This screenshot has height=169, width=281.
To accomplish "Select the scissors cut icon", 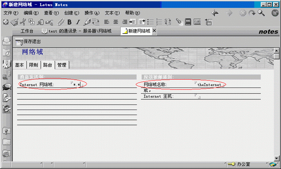I will tap(23, 22).
